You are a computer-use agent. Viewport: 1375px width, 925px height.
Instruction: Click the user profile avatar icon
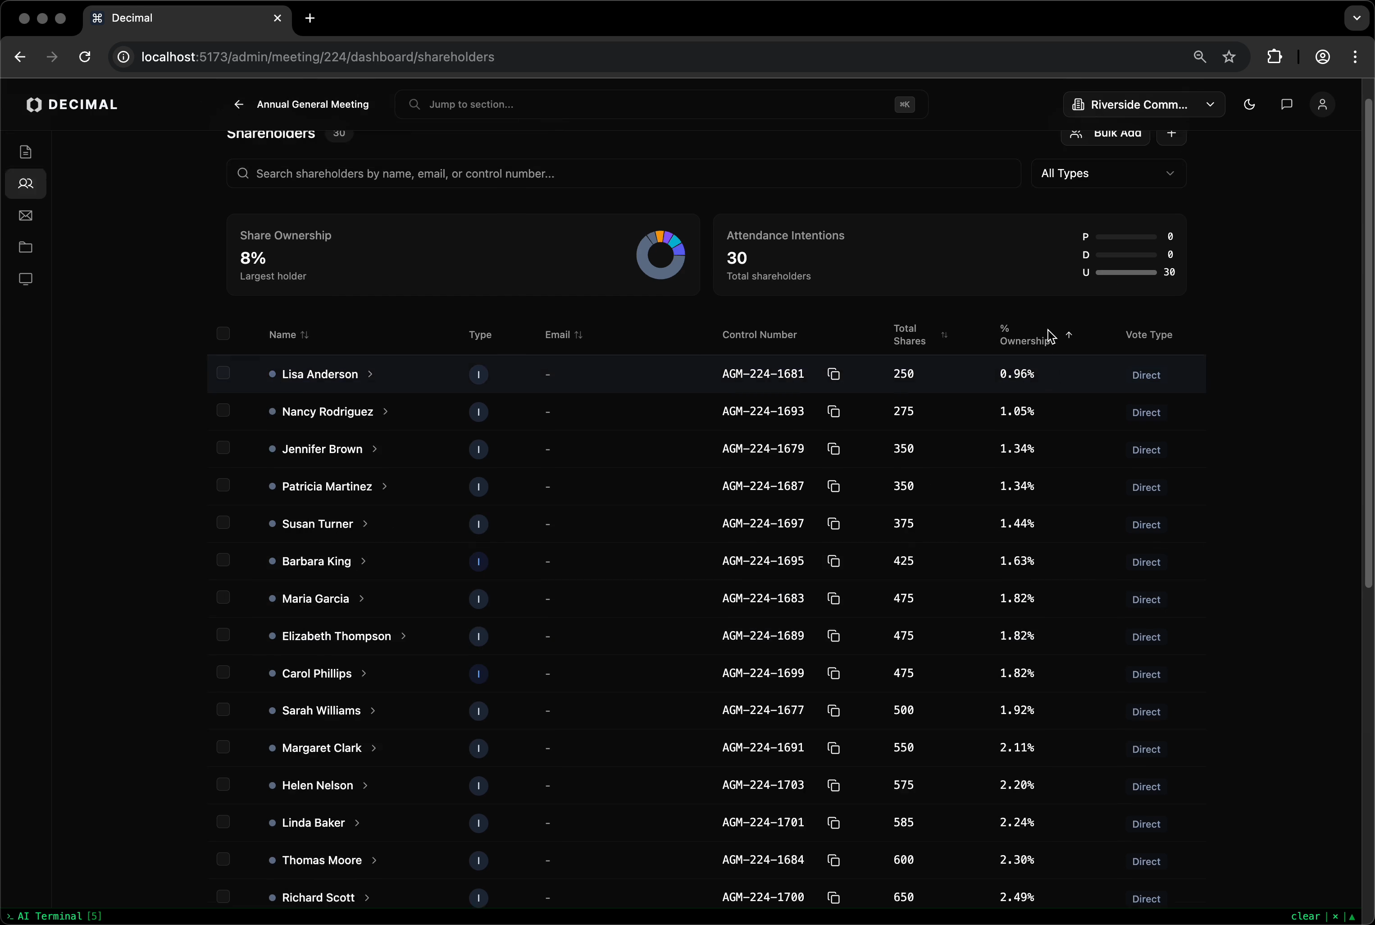tap(1322, 105)
